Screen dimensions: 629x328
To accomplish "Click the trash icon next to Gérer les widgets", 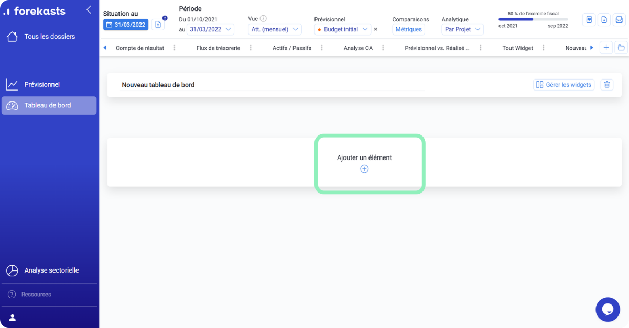I will tap(606, 84).
